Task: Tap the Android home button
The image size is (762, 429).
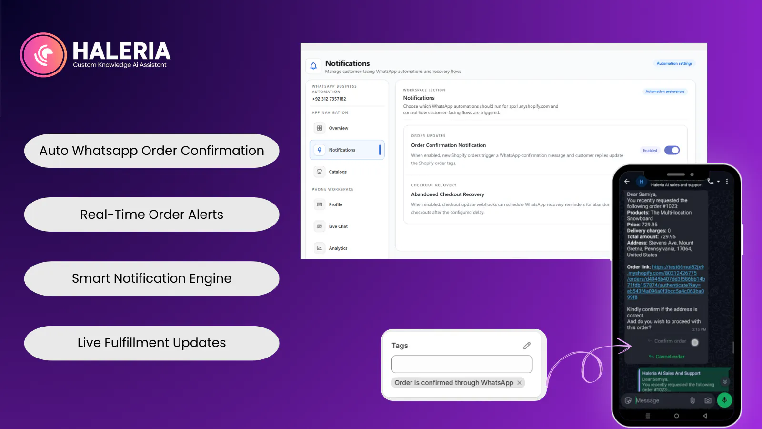Action: (676, 416)
